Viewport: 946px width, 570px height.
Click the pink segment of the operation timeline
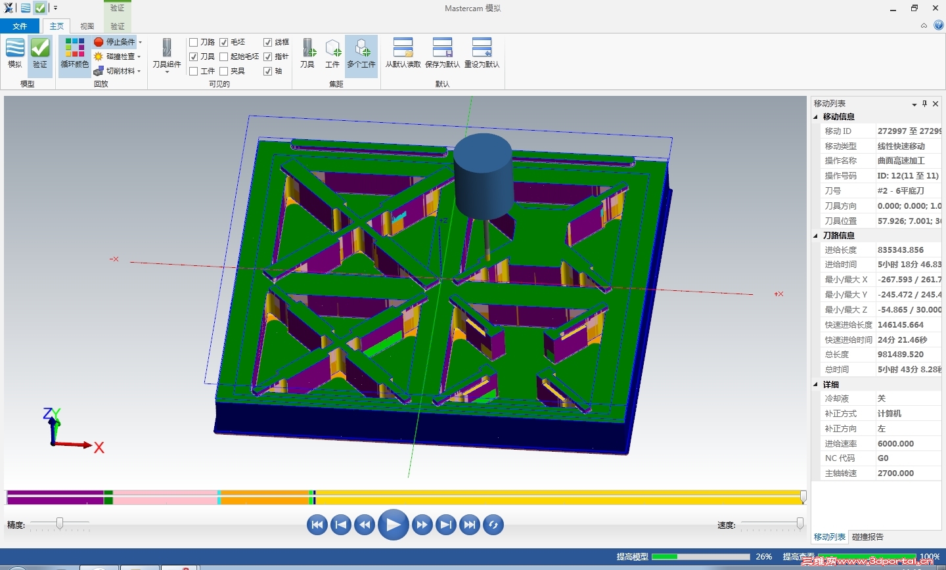point(165,497)
